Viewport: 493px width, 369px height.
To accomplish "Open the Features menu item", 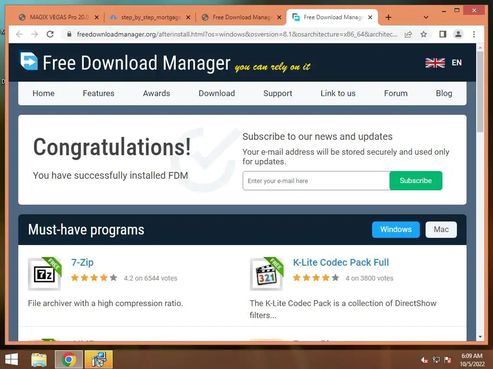I will [98, 93].
